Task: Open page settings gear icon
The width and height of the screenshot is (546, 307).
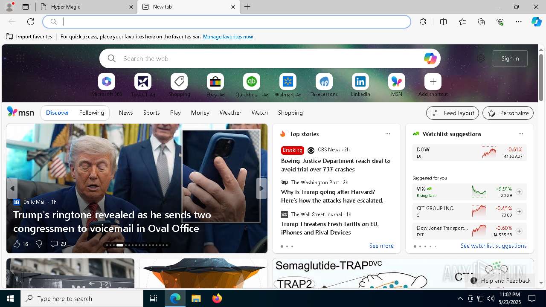Action: (481, 58)
